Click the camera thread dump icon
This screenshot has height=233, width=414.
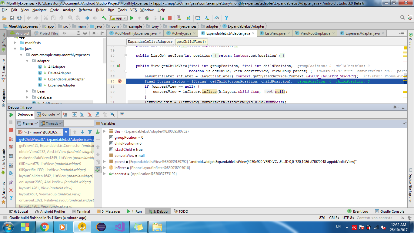pos(11,156)
